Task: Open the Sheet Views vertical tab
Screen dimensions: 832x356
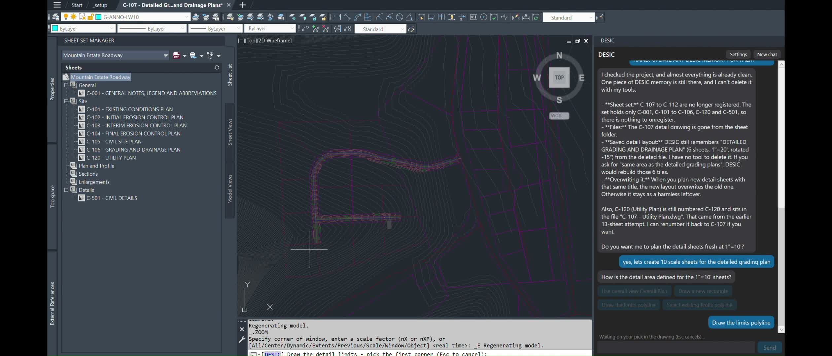Action: click(230, 132)
